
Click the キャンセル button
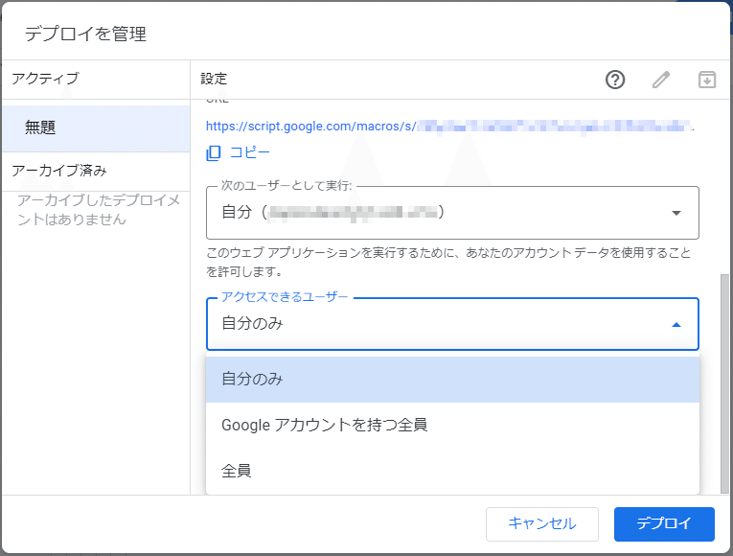(x=542, y=523)
